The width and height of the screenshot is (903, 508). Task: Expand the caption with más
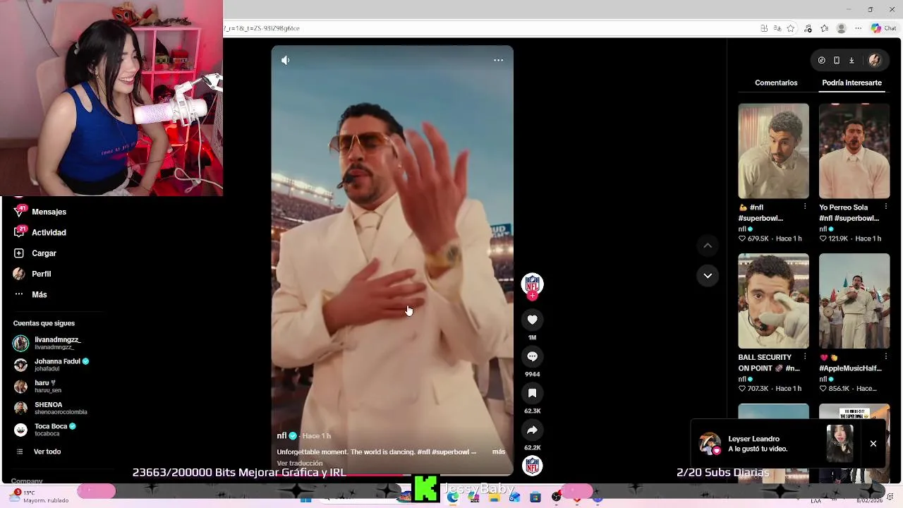click(499, 452)
